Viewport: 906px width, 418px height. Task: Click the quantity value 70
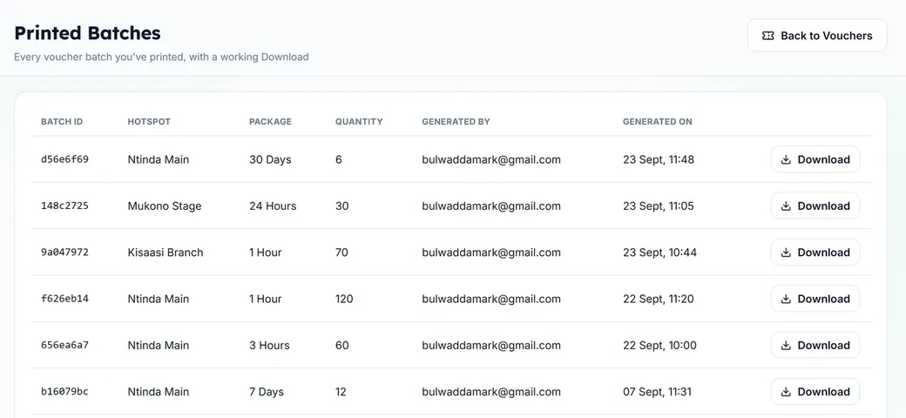pos(341,253)
